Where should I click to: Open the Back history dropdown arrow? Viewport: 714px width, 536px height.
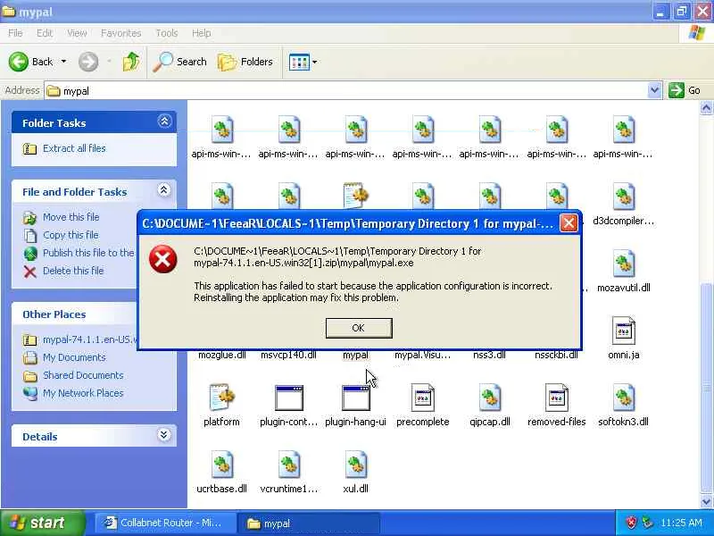click(63, 62)
